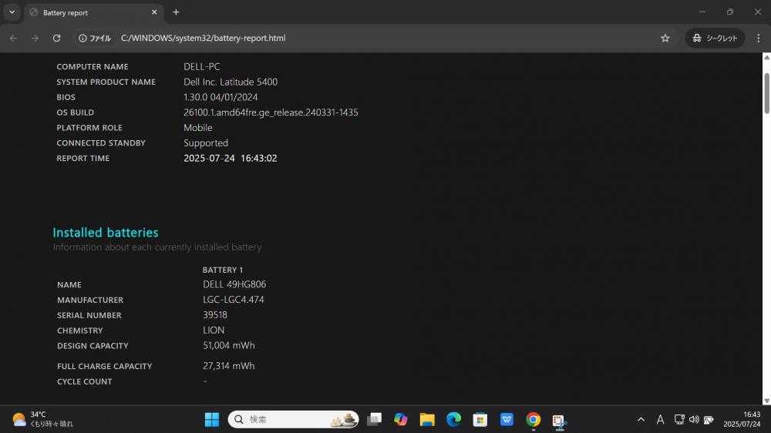This screenshot has height=433, width=771.
Task: Select the full charge capacity 27,314 mWh
Action: click(229, 366)
